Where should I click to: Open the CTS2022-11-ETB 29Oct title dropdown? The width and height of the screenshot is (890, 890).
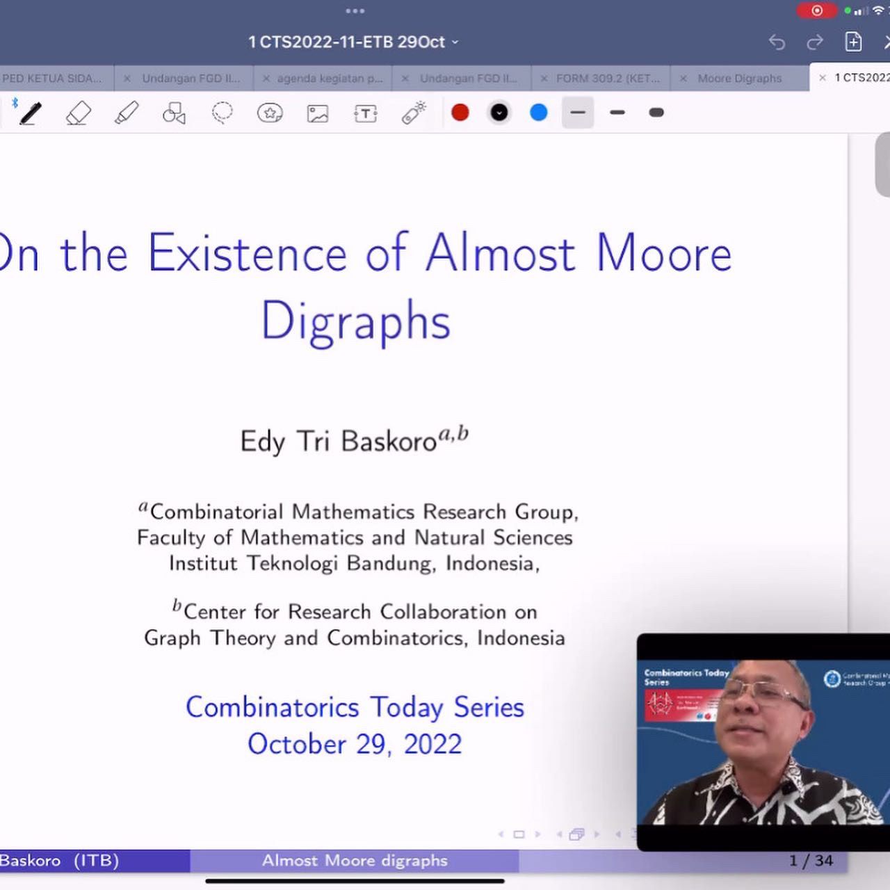tap(455, 42)
